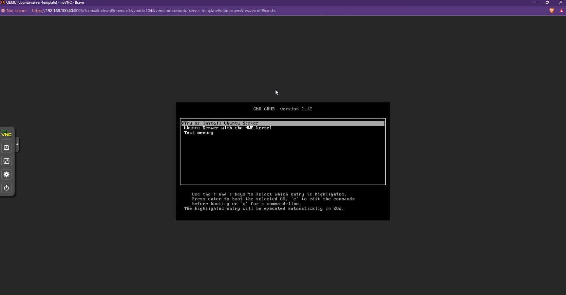Click the Brave app icon in title bar
This screenshot has width=566, height=295.
(3, 2)
